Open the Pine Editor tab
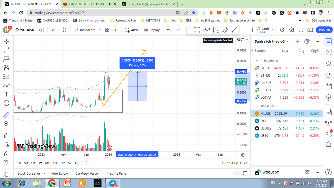 click(x=60, y=173)
